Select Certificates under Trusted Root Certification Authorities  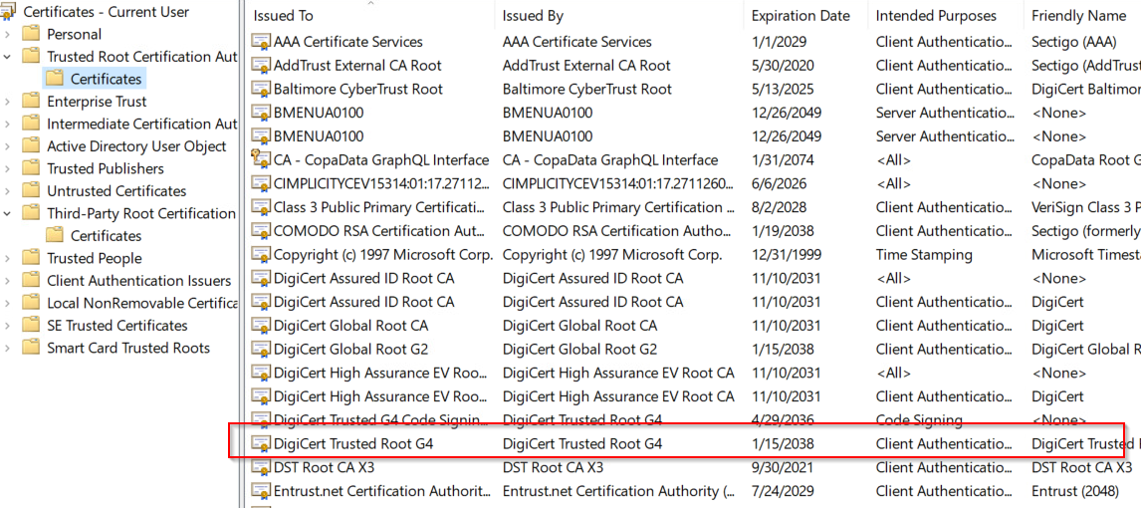pyautogui.click(x=106, y=79)
